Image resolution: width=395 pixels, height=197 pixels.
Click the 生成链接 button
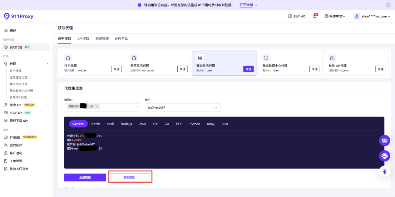coord(85,177)
